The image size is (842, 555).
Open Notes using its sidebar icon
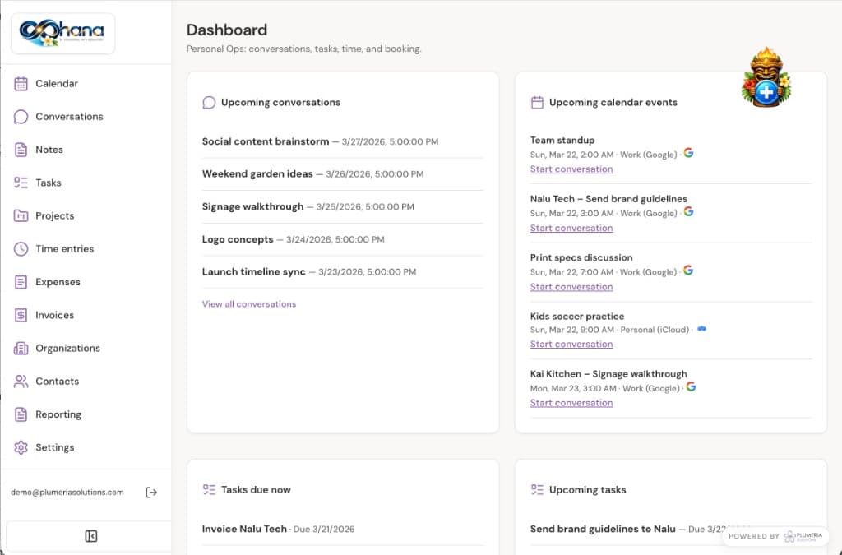click(x=21, y=150)
